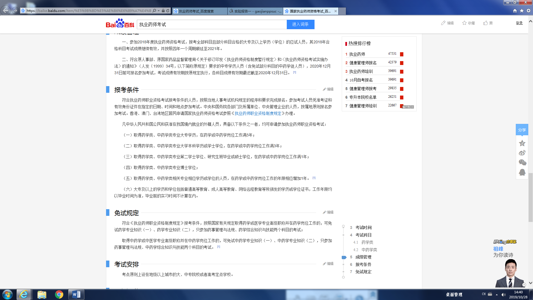The image size is (533, 300).
Task: Click the IE refresh icon in address bar
Action: [x=168, y=11]
